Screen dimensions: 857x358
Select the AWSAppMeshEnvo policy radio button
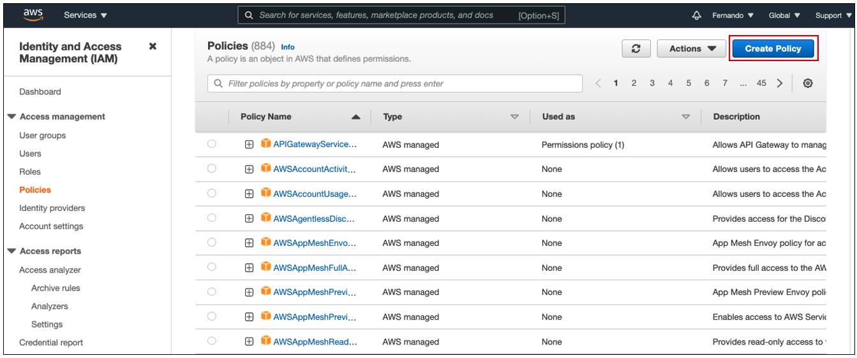click(212, 243)
